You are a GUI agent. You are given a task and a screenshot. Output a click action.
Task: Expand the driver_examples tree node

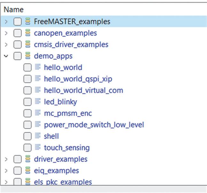click(x=6, y=159)
